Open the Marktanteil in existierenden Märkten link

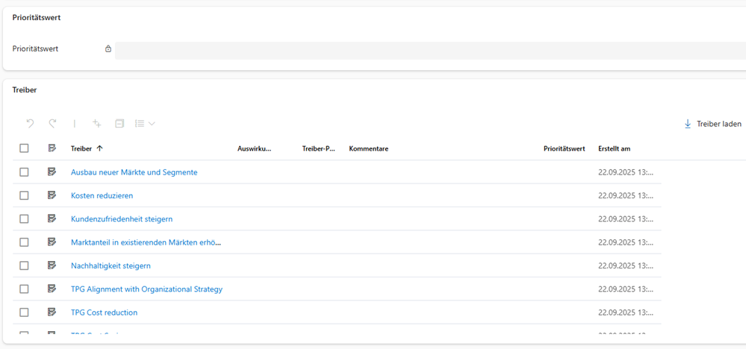146,242
